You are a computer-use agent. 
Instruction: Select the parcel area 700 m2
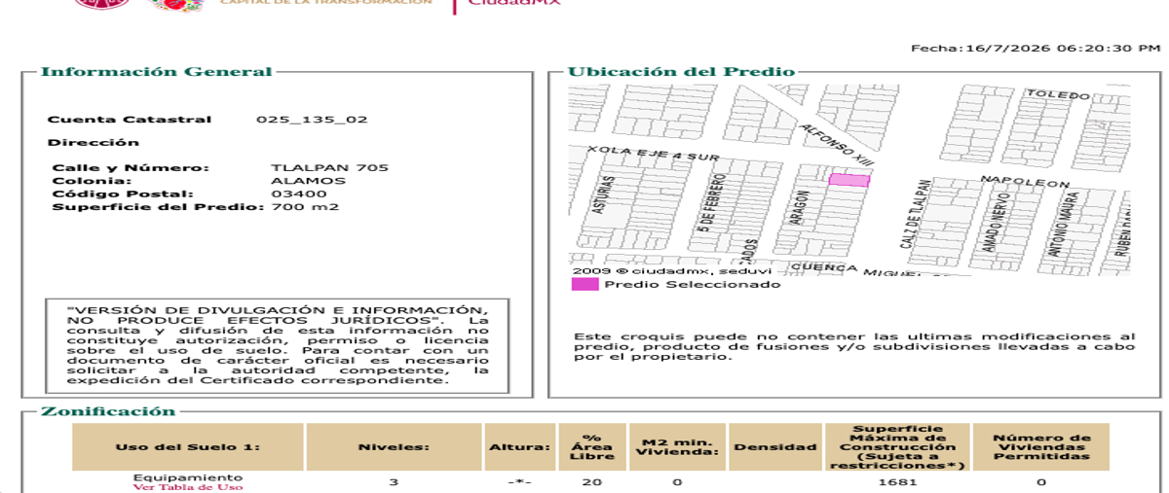click(x=305, y=206)
